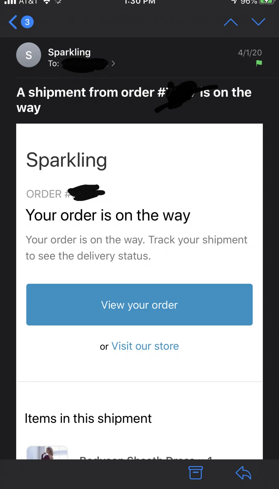Tap the Items in this shipment heading
Screen dimensions: 279x489
pos(88,418)
